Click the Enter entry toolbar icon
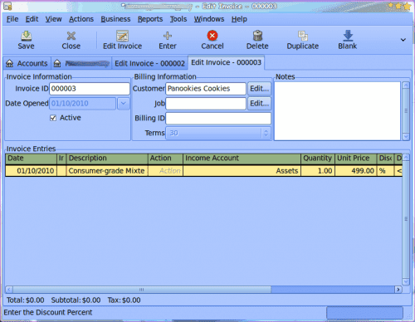415x322 pixels. (168, 36)
